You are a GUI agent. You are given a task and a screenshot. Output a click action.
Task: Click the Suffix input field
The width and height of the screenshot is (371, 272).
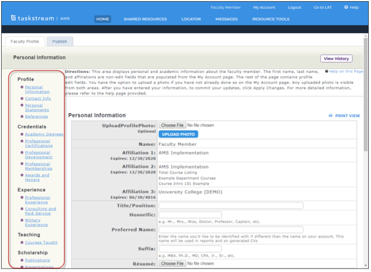coord(190,249)
